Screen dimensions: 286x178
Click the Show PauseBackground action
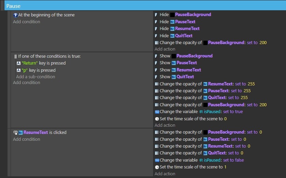coord(184,56)
